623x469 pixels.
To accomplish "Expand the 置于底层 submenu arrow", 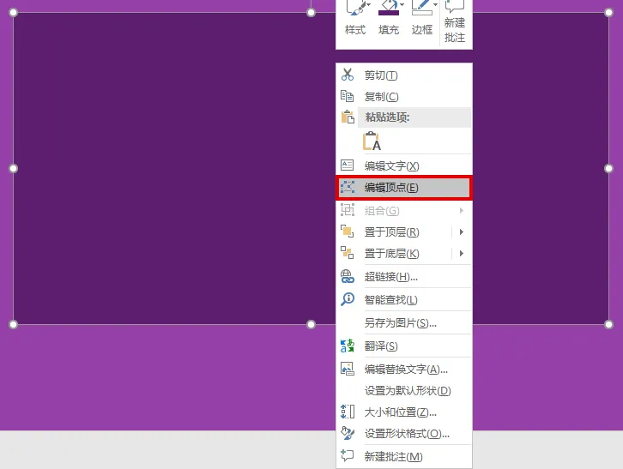I will pyautogui.click(x=462, y=254).
